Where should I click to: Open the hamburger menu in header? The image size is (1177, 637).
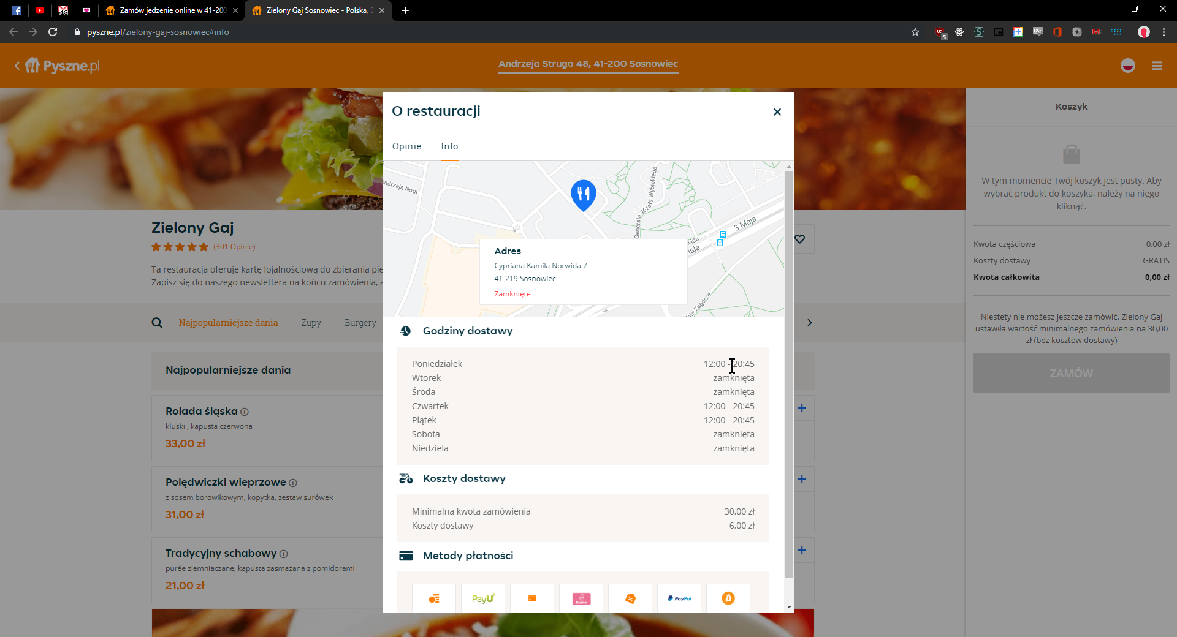[x=1157, y=66]
